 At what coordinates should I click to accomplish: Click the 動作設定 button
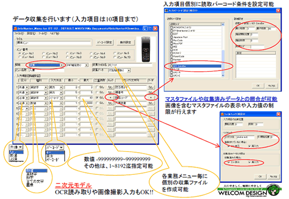126,42
